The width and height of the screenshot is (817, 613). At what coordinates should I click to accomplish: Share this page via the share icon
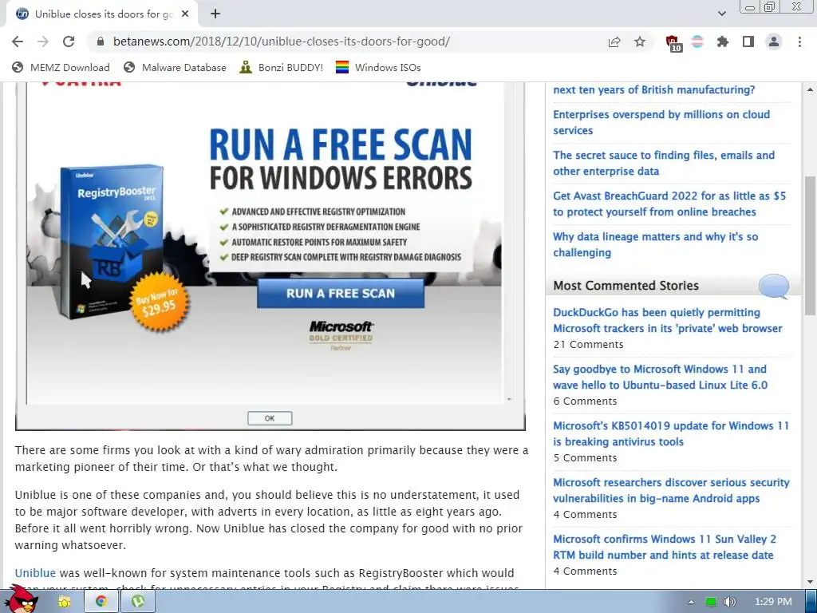[x=614, y=42]
